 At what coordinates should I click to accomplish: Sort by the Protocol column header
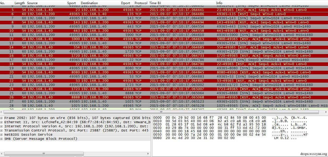pos(141,3)
